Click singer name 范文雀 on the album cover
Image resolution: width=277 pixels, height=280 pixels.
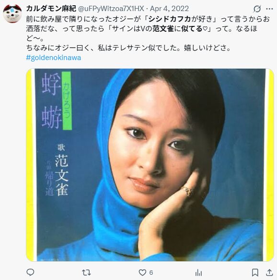click(x=61, y=175)
